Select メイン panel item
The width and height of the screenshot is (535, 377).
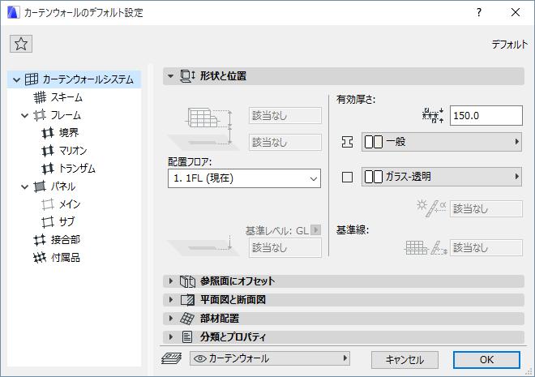(70, 204)
